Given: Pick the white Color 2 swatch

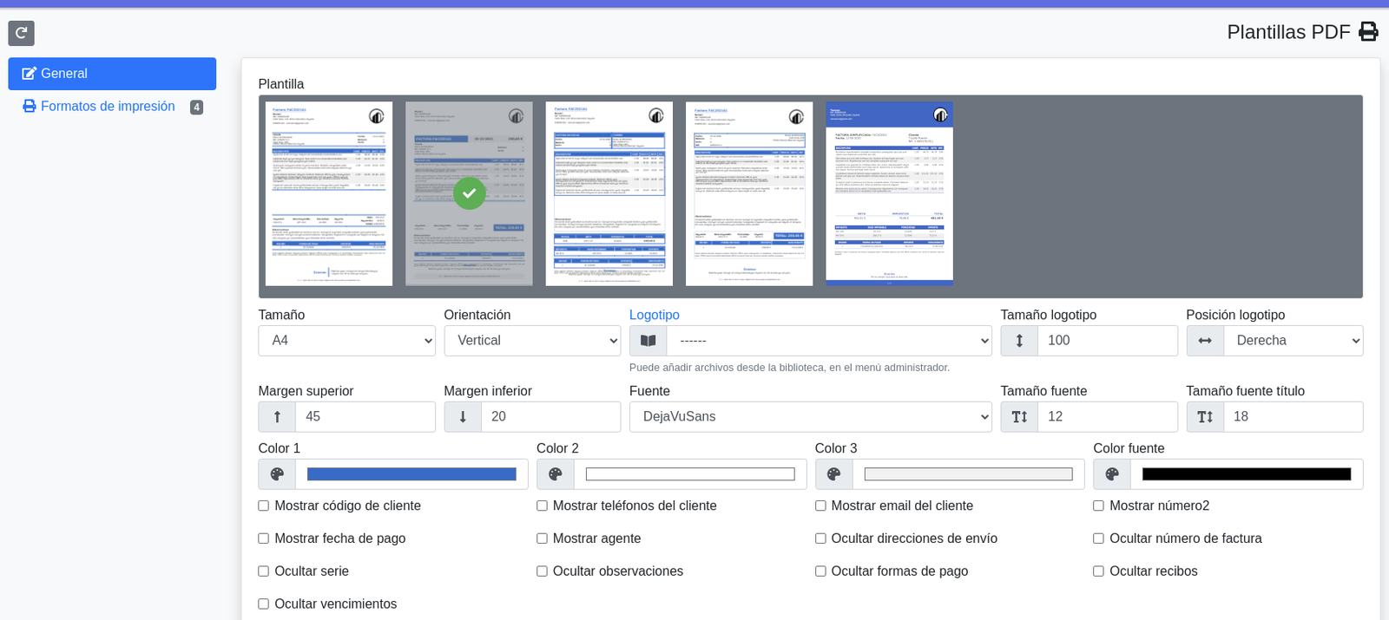Looking at the screenshot, I should [690, 474].
